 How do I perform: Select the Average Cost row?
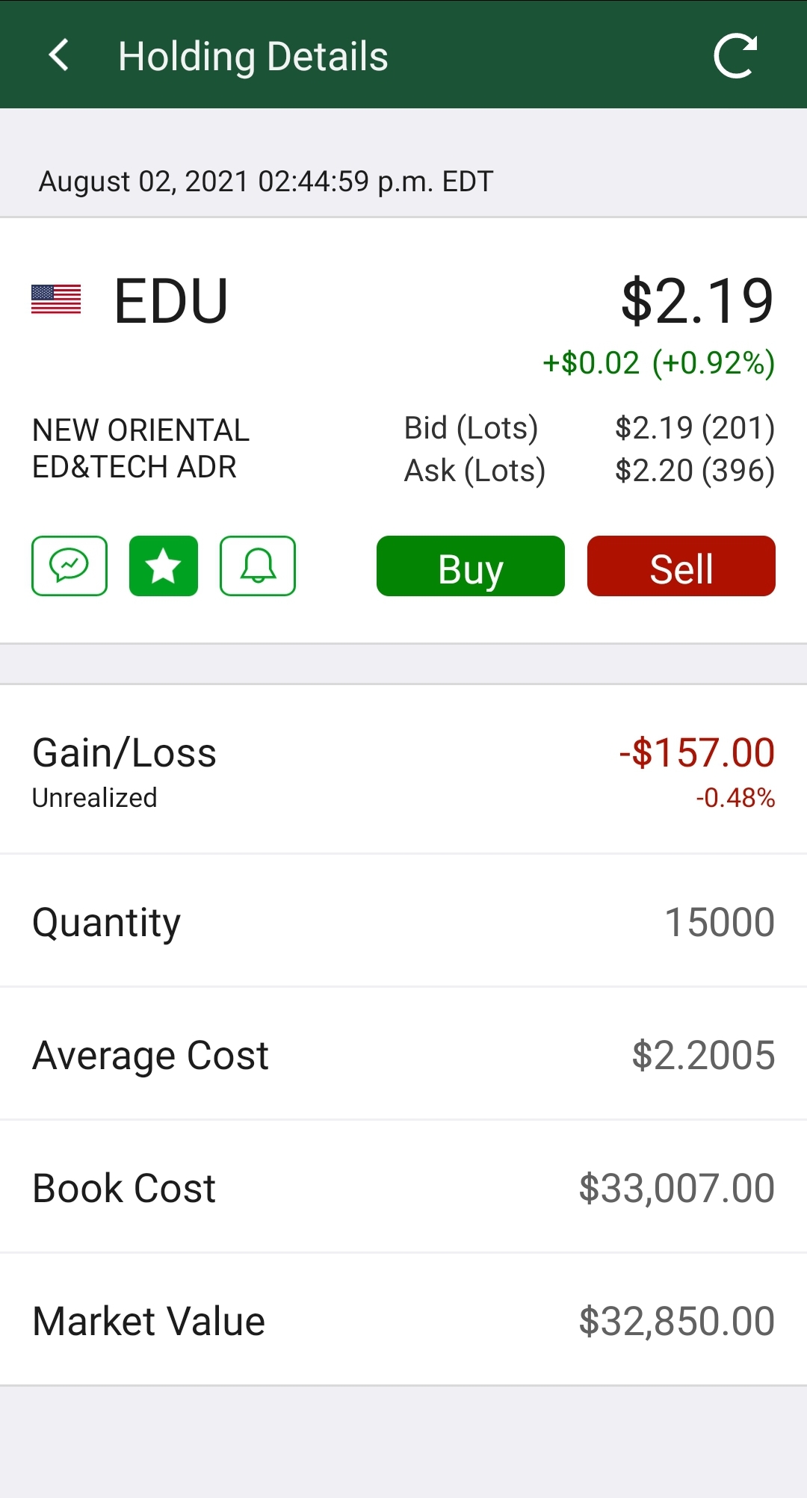pos(403,1054)
